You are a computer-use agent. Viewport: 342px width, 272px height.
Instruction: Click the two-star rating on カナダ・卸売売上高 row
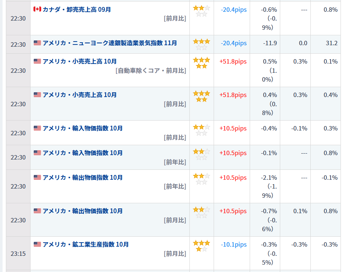pos(201,11)
